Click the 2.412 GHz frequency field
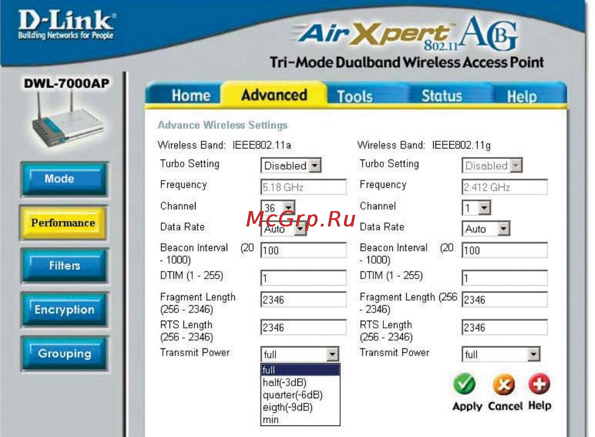Screen dimensions: 595x437 point(505,187)
